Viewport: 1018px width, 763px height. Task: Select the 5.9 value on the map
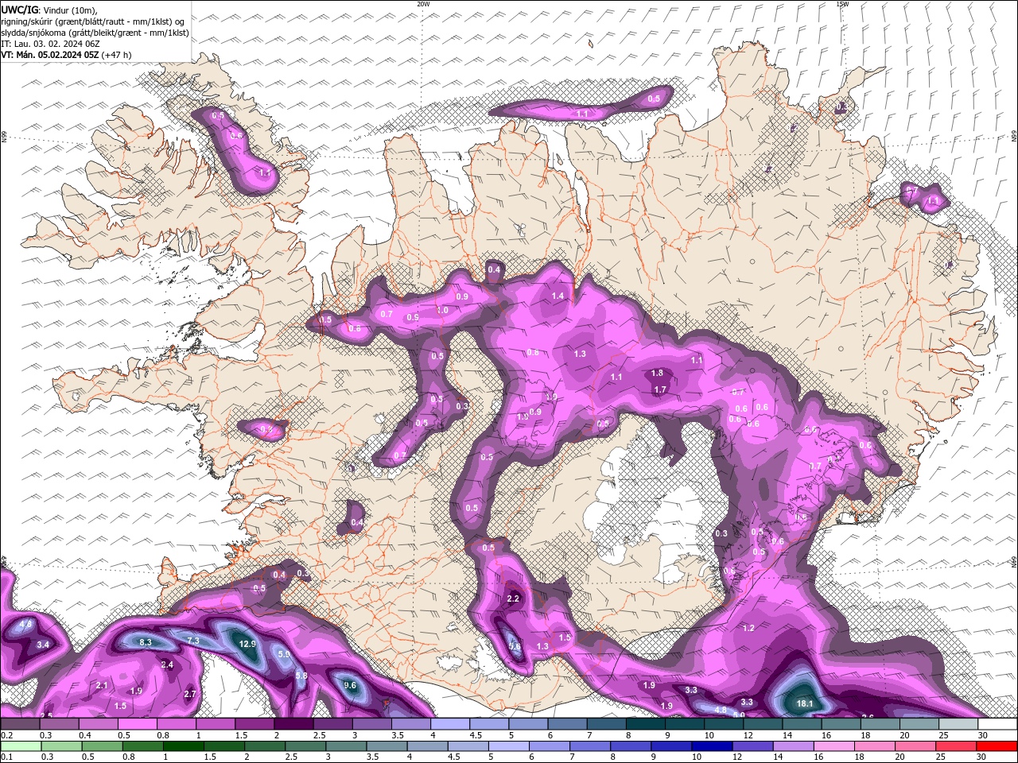click(285, 653)
